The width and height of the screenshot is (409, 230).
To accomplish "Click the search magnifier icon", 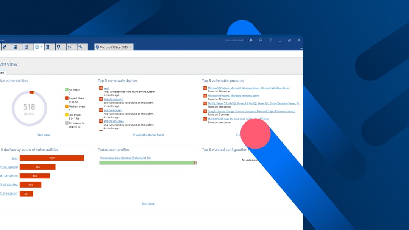I will coord(260,40).
